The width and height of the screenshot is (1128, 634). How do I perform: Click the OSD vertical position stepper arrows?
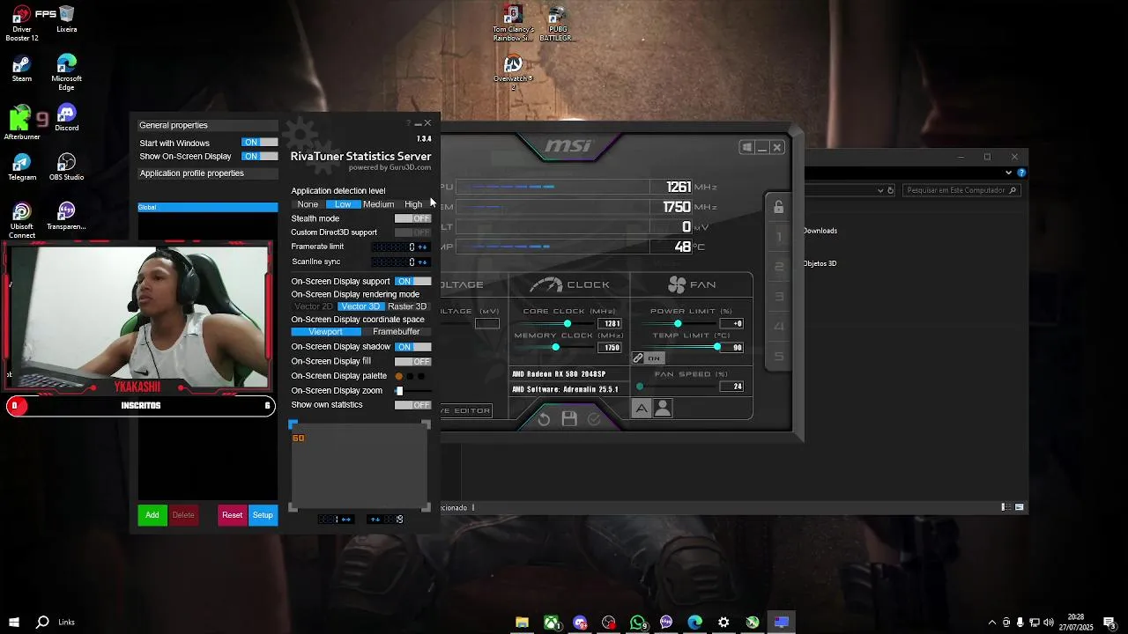[375, 520]
